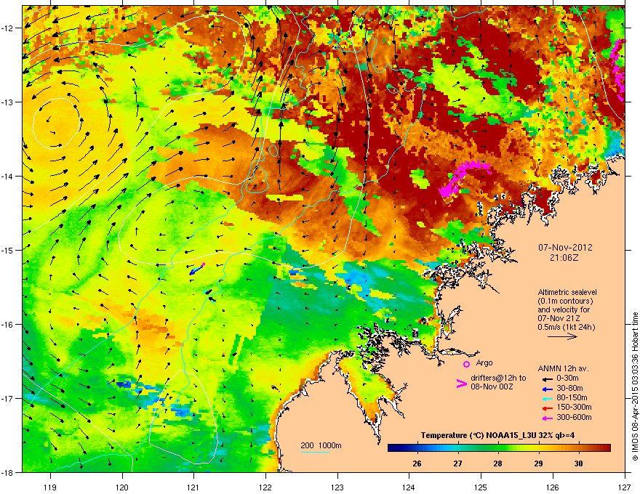Click the temperature color bar at 30 degrees
The height and width of the screenshot is (494, 640).
578,448
